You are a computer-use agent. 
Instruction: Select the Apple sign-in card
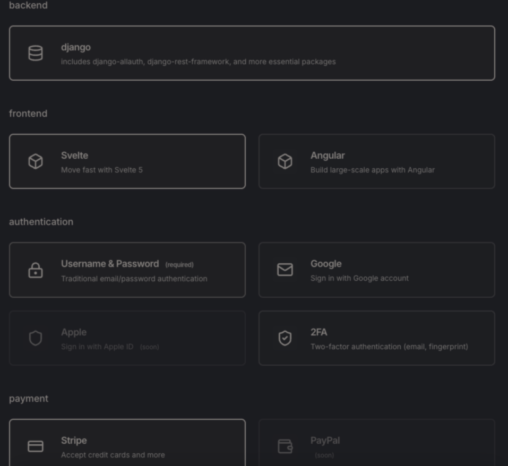127,338
